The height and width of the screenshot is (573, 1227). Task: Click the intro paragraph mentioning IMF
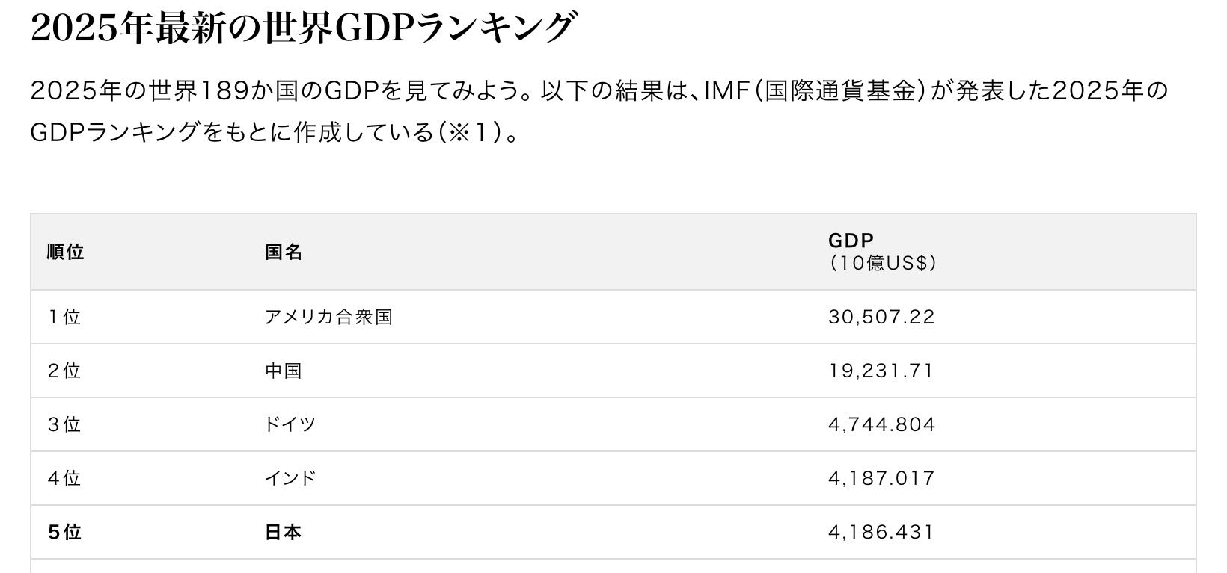pos(599,112)
